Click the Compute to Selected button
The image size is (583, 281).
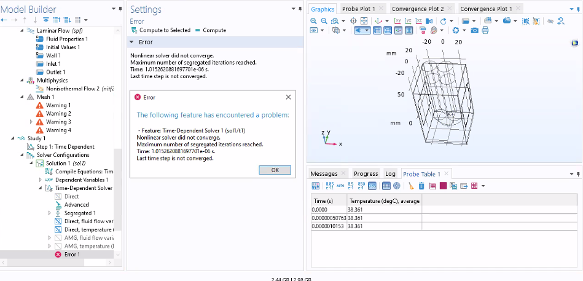pyautogui.click(x=160, y=30)
